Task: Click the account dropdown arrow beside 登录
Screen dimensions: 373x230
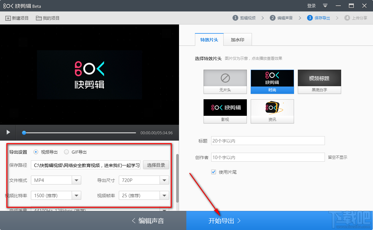Action: click(325, 6)
